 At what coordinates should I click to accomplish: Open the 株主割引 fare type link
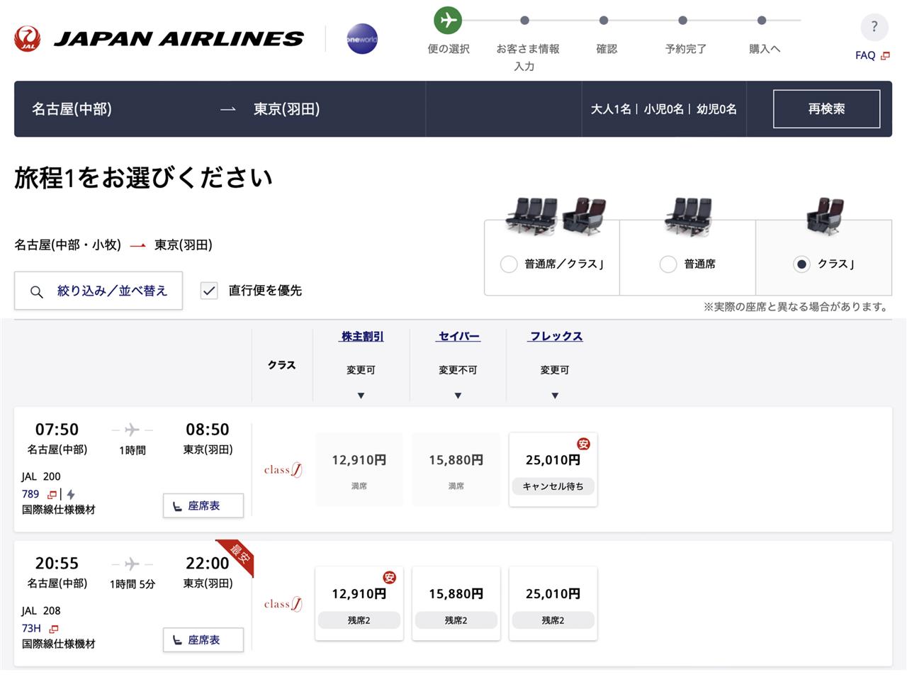362,337
